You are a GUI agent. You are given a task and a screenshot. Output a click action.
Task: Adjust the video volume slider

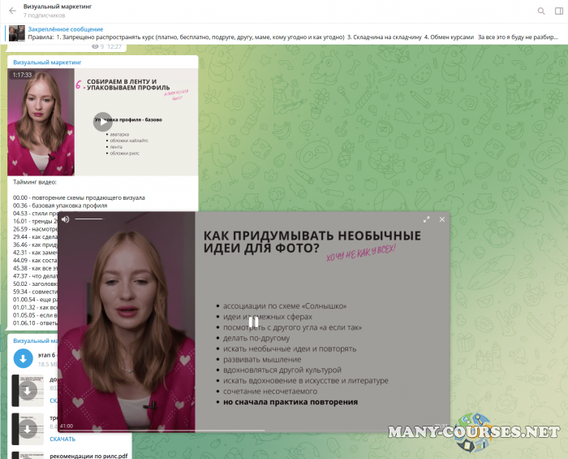point(89,219)
